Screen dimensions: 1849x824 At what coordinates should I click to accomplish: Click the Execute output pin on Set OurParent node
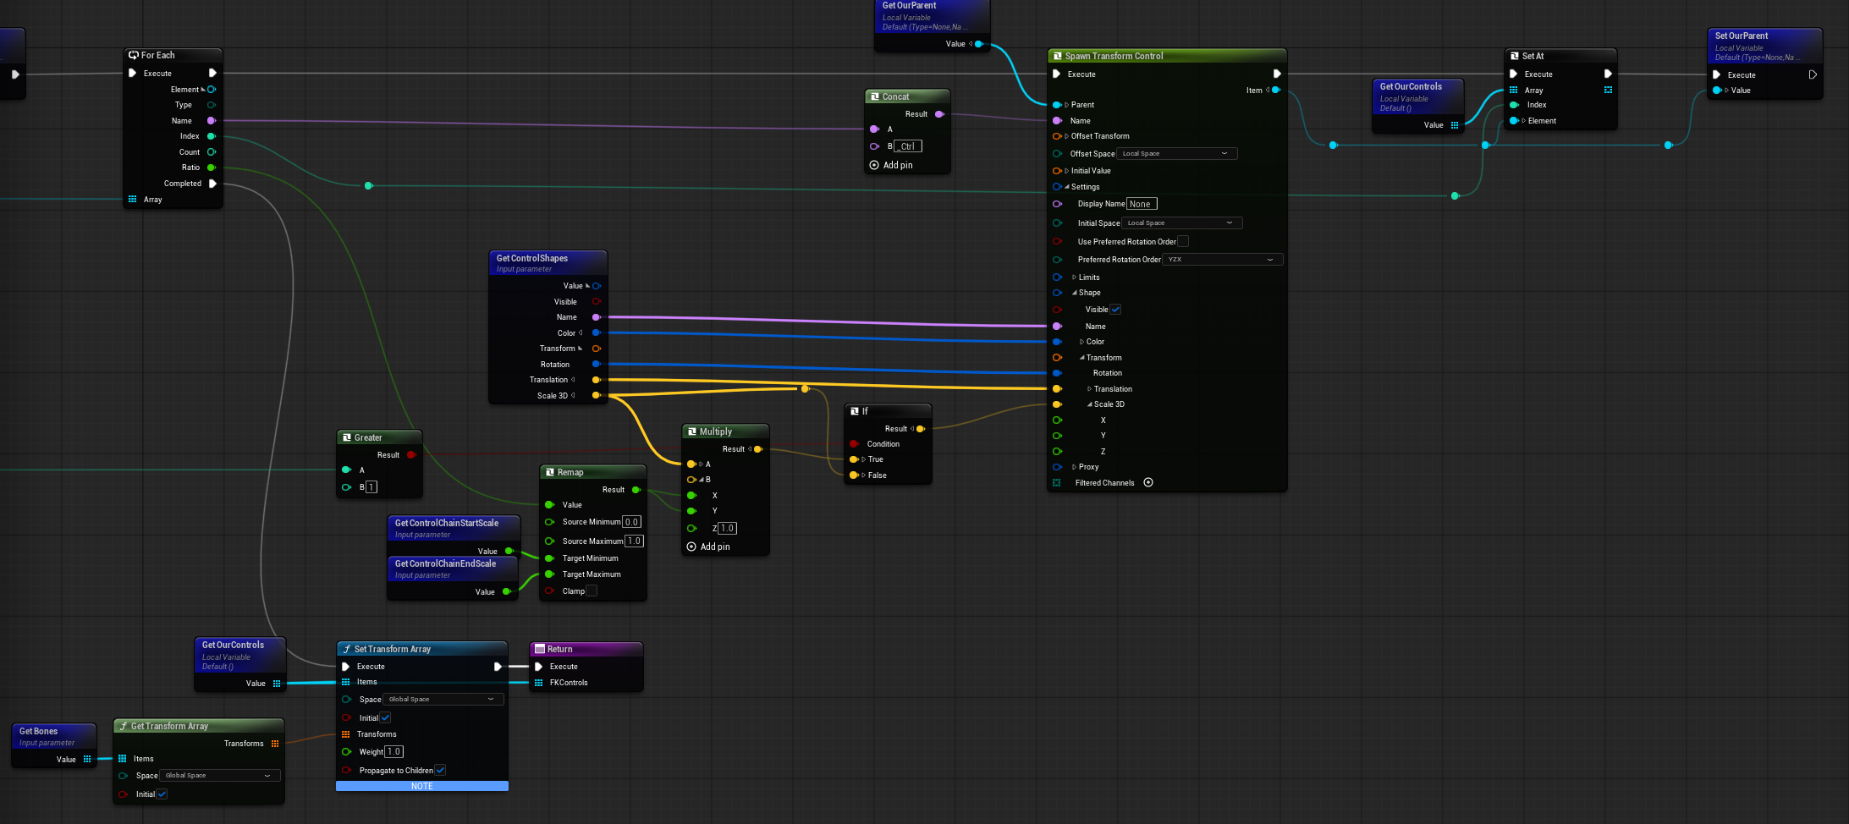tap(1813, 75)
